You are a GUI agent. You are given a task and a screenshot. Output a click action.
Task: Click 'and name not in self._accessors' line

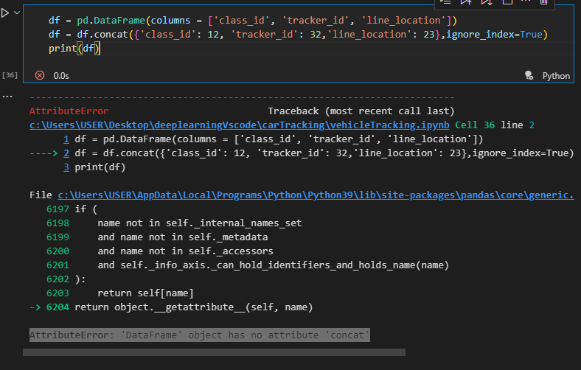click(185, 251)
